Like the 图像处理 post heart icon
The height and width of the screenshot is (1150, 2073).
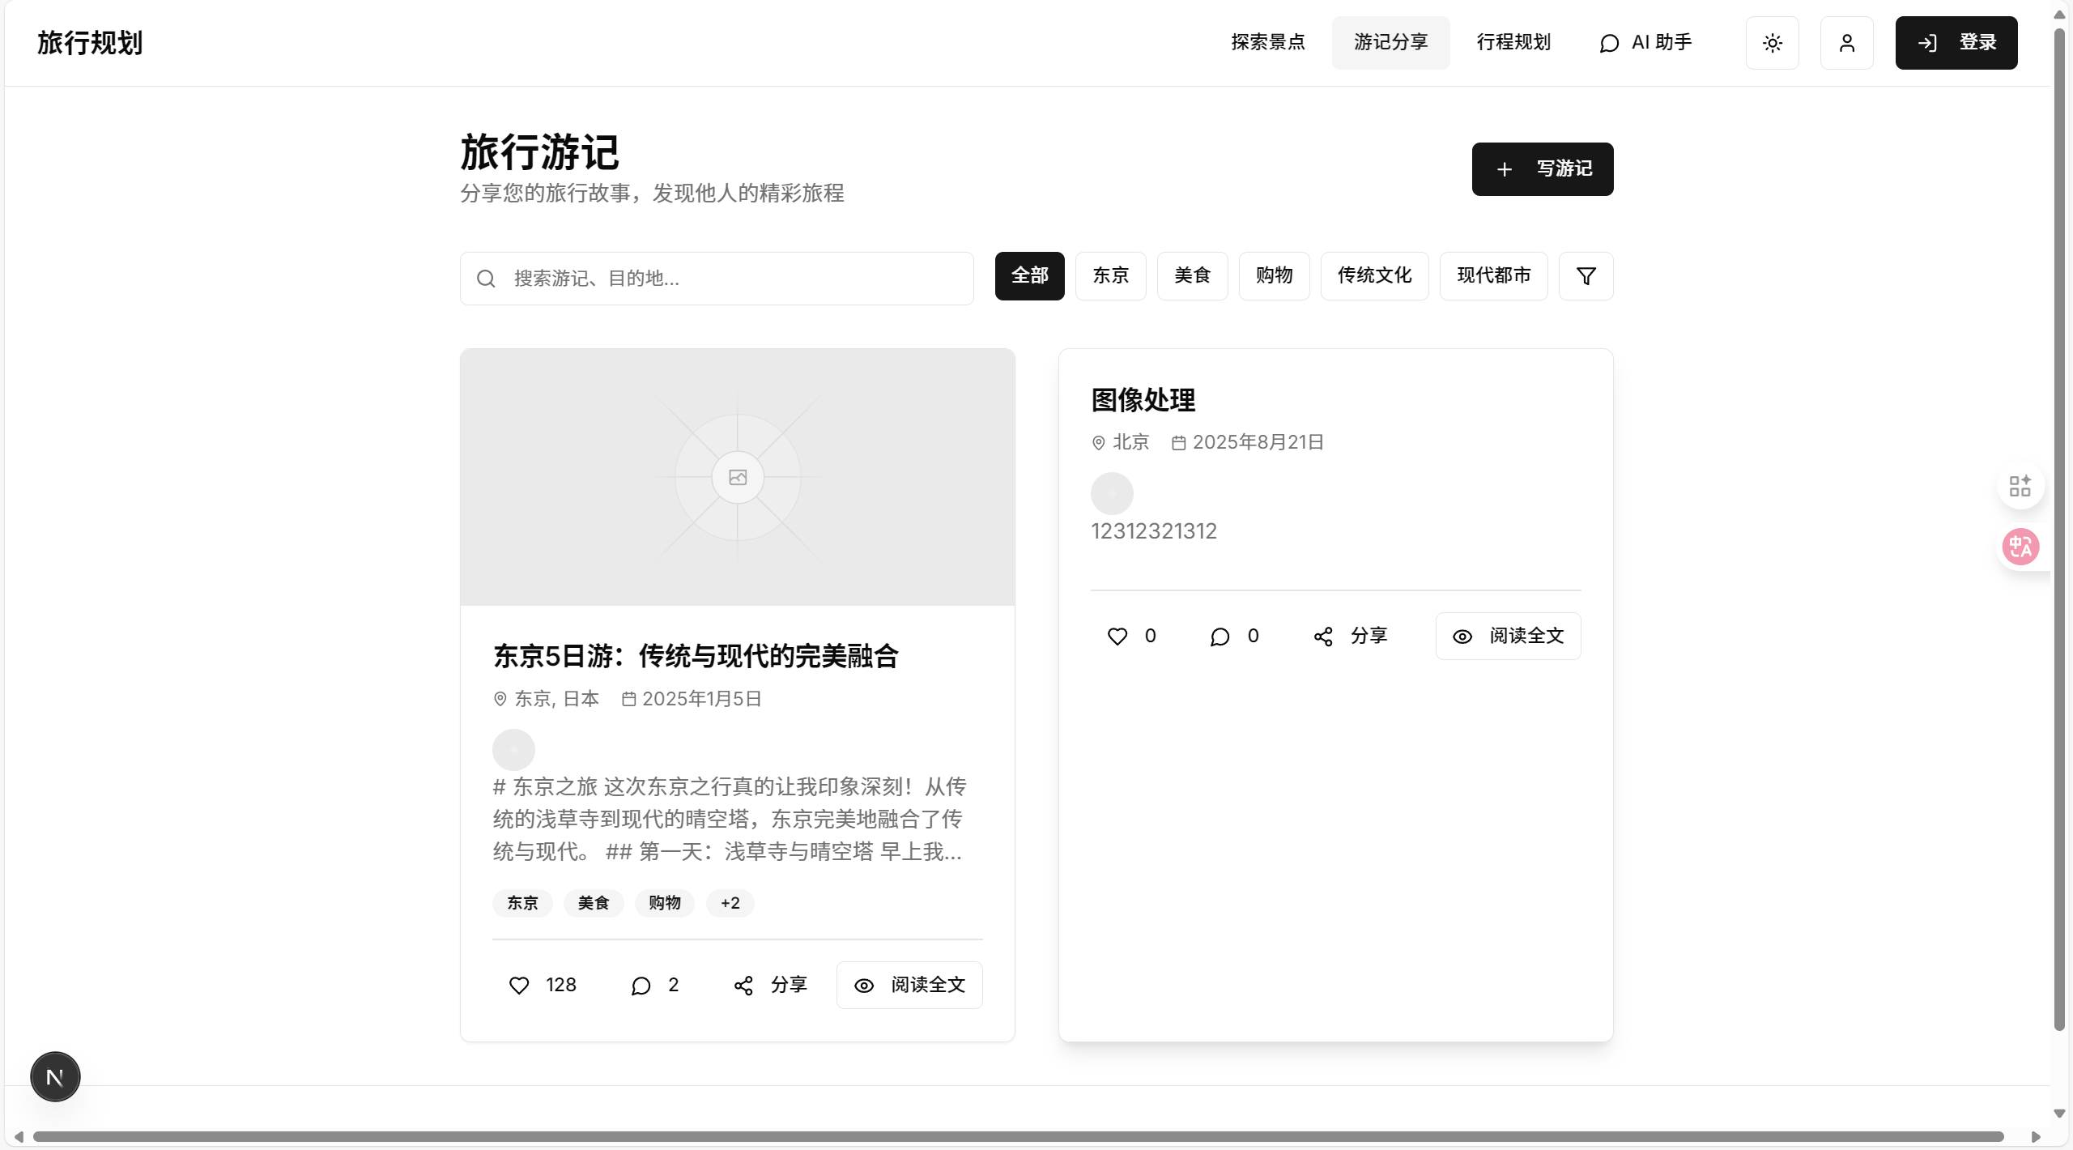1117,636
